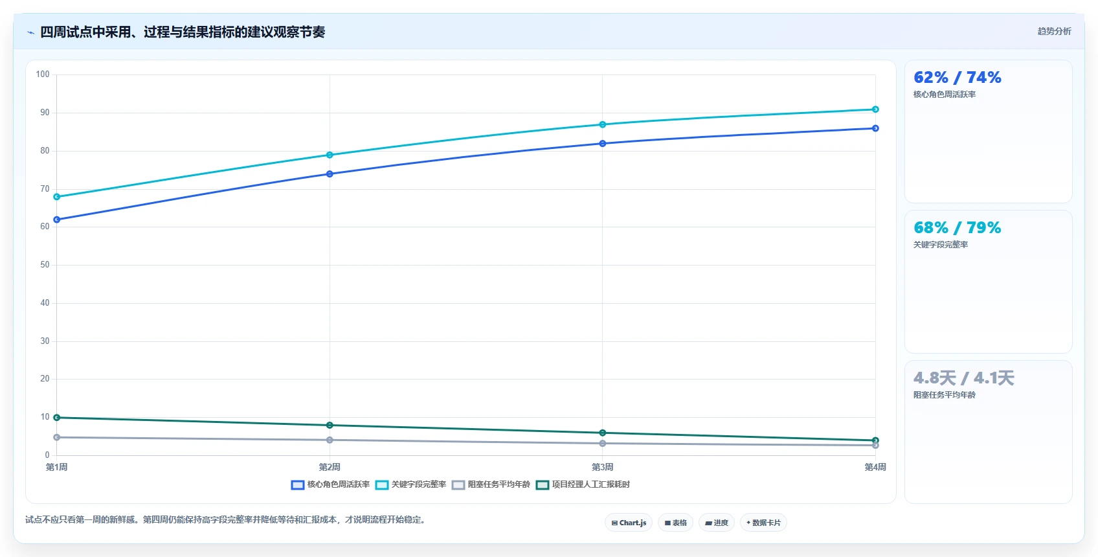This screenshot has width=1098, height=557.
Task: Select 第4周 point on 关键字段完整率 line
Action: [875, 109]
